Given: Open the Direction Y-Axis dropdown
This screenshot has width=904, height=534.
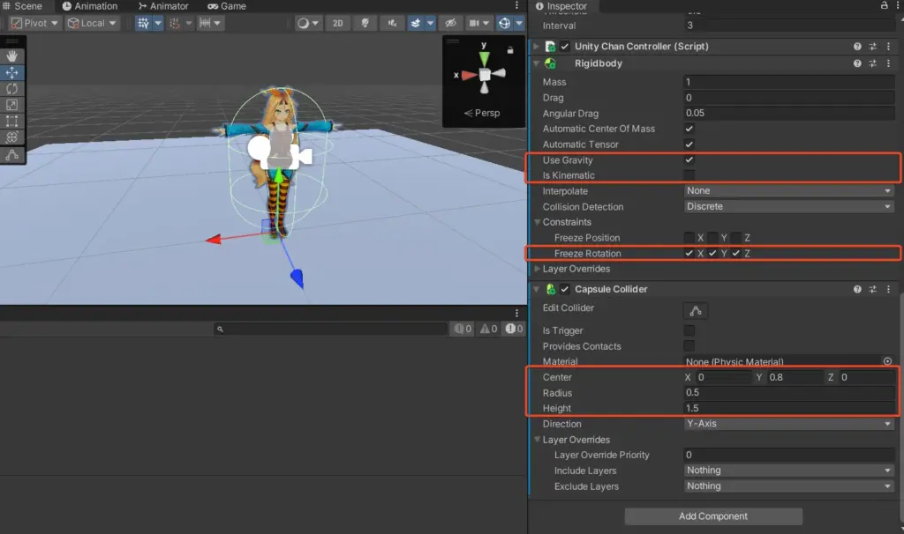Looking at the screenshot, I should pos(788,424).
